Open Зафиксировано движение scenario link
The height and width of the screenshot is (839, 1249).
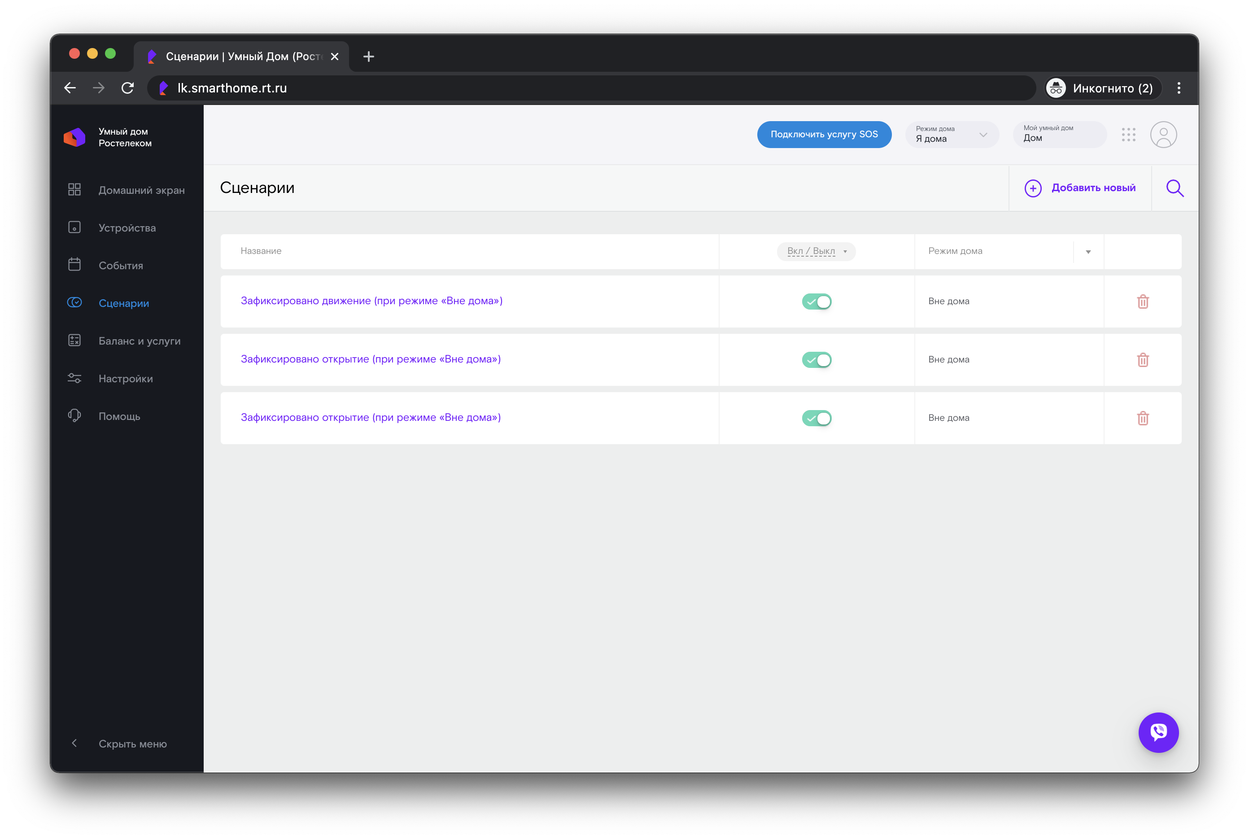click(x=371, y=301)
